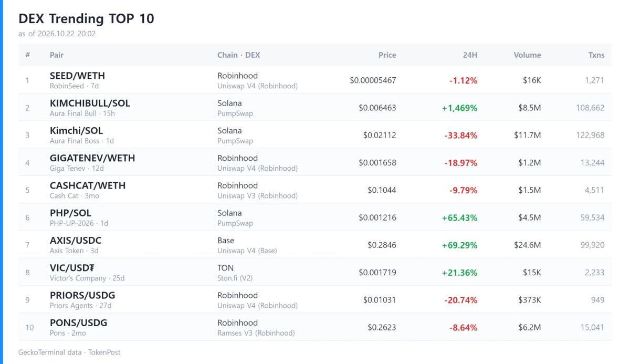Image resolution: width=630 pixels, height=364 pixels.
Task: Click the 'Aura Final Bull · 15h' subtitle
Action: point(82,113)
